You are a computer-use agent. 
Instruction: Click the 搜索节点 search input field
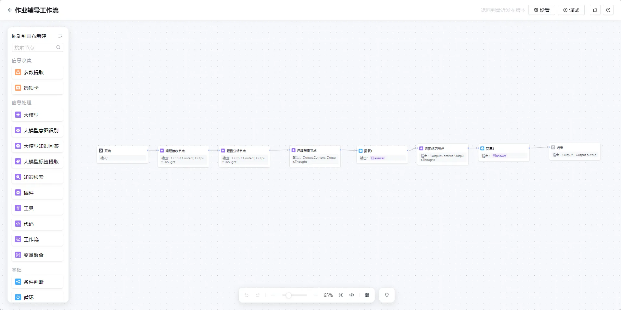(34, 47)
